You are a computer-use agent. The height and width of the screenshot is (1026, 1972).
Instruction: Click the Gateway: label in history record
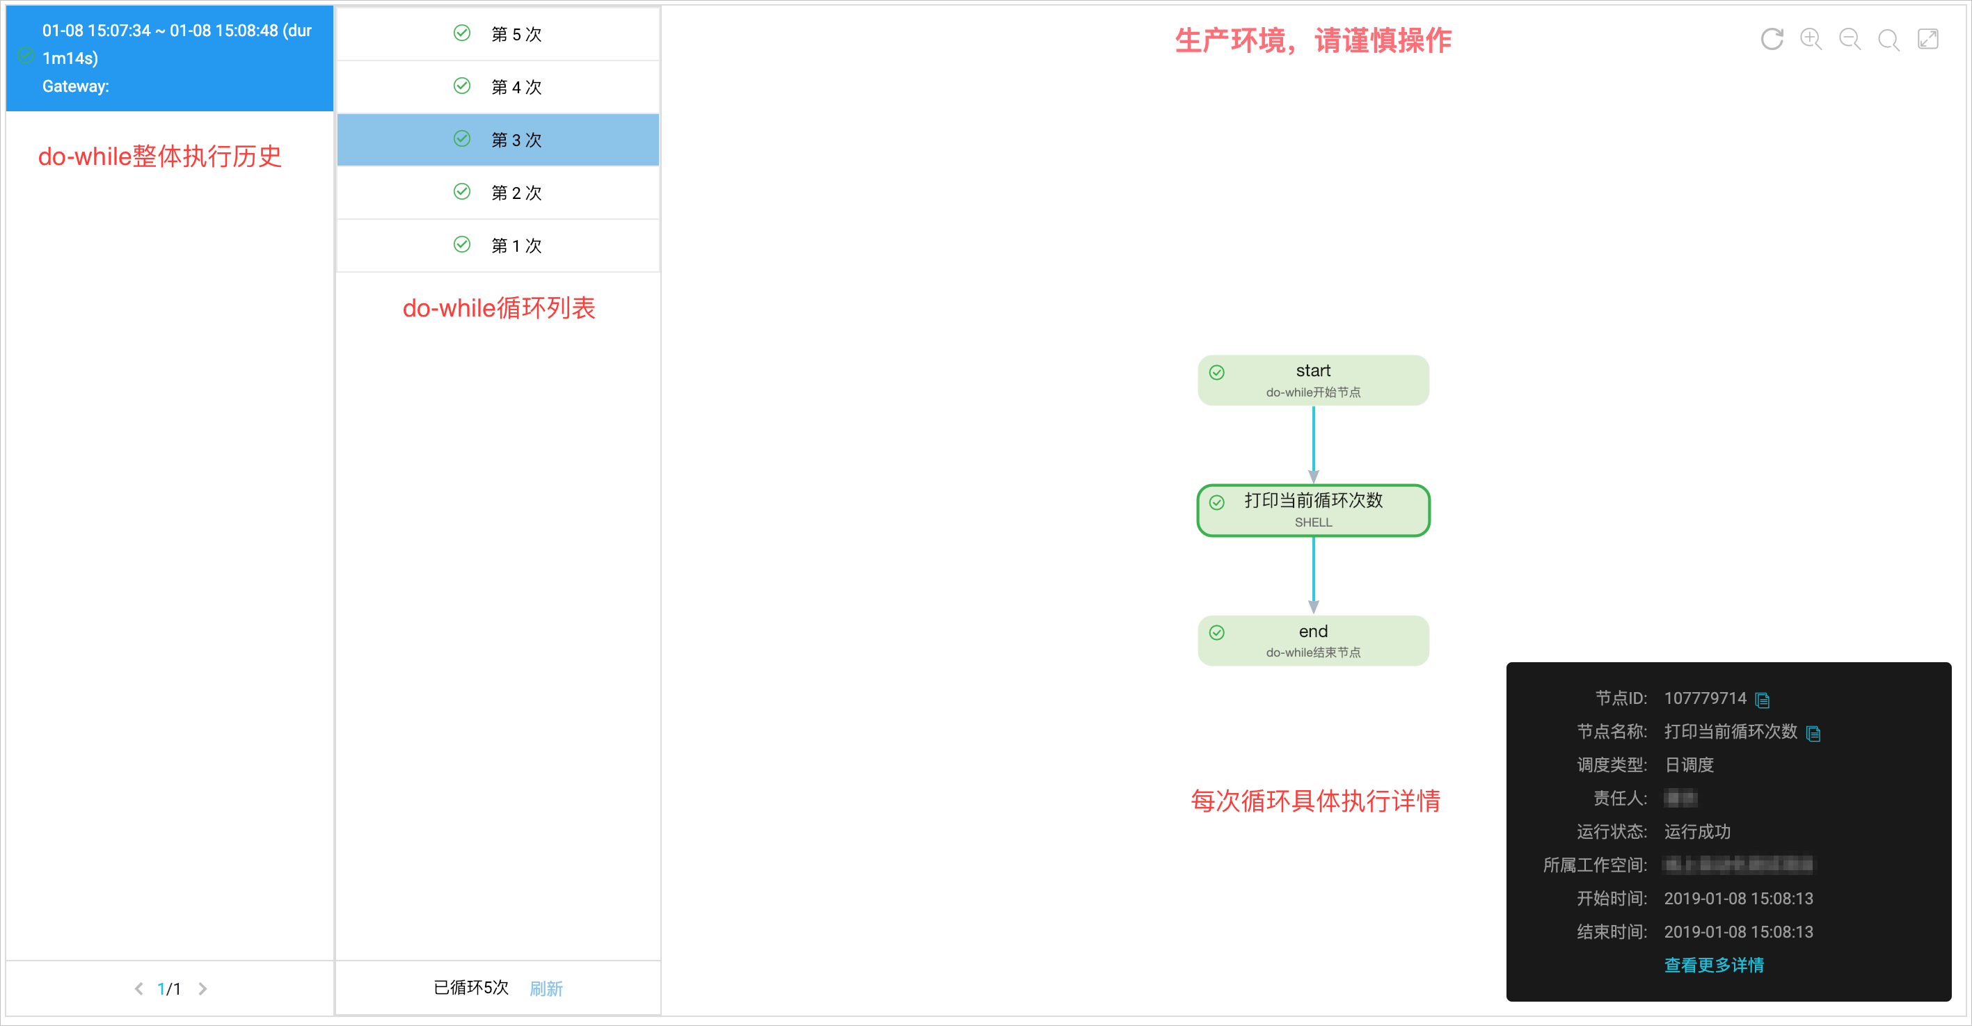[x=75, y=86]
